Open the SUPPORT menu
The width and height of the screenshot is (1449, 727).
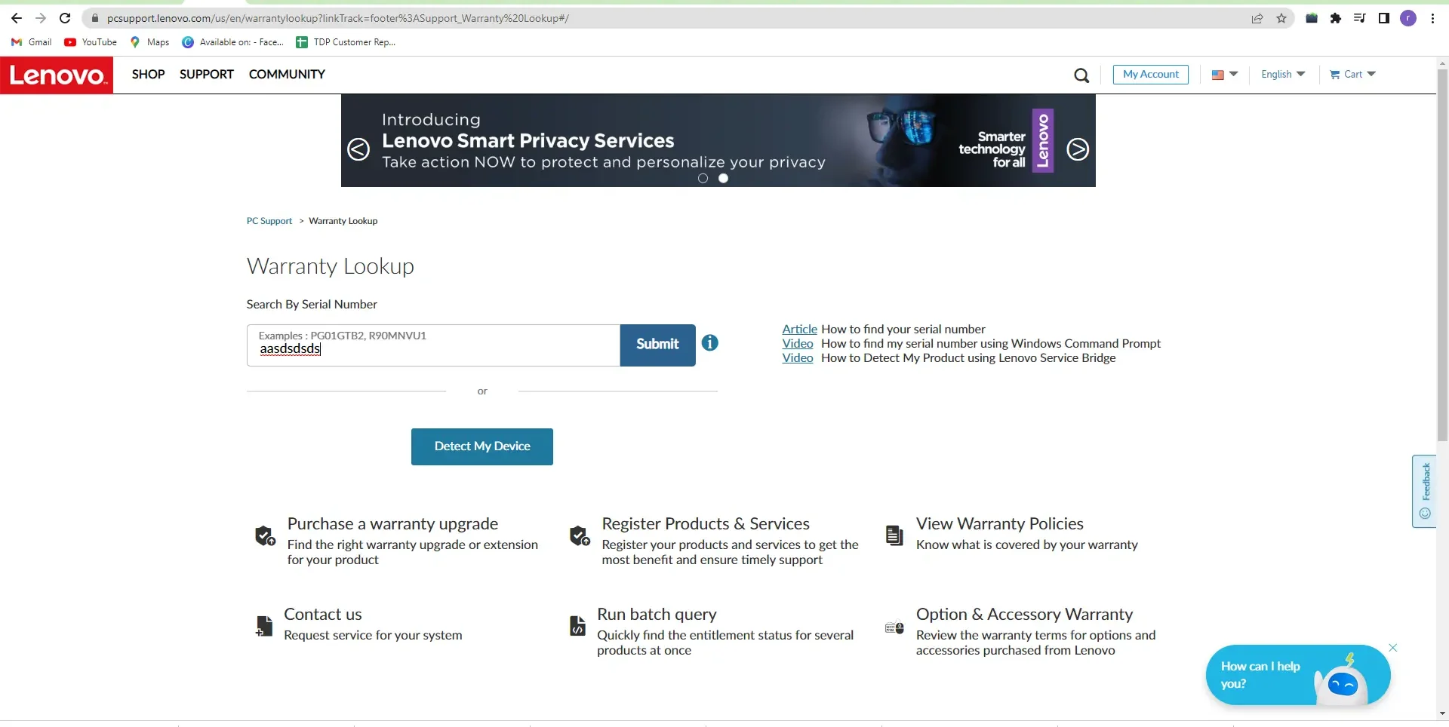coord(207,75)
